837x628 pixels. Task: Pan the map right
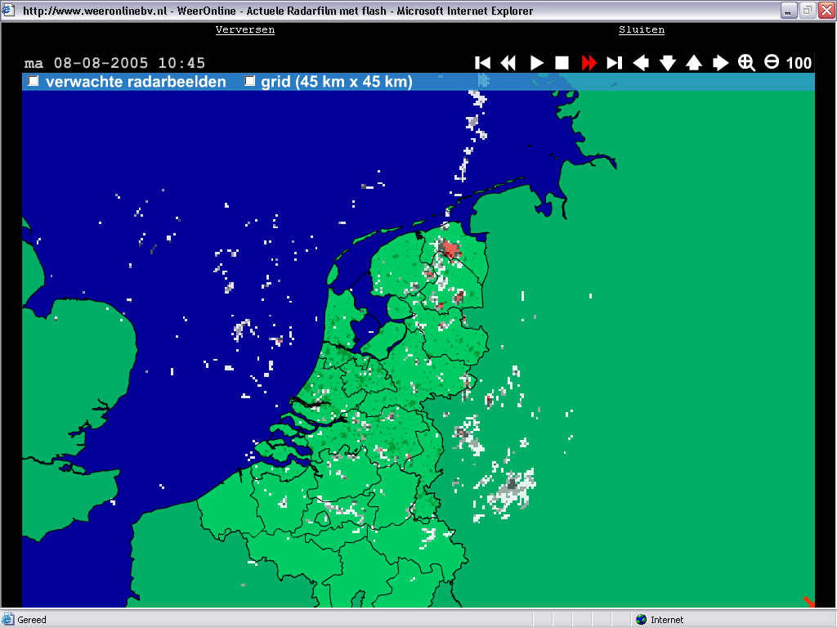coord(721,63)
